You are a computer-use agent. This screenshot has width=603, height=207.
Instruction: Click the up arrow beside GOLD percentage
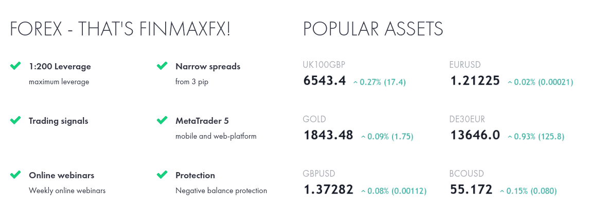(x=363, y=137)
